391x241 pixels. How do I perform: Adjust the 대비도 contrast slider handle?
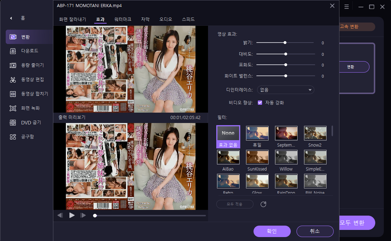[x=286, y=54]
